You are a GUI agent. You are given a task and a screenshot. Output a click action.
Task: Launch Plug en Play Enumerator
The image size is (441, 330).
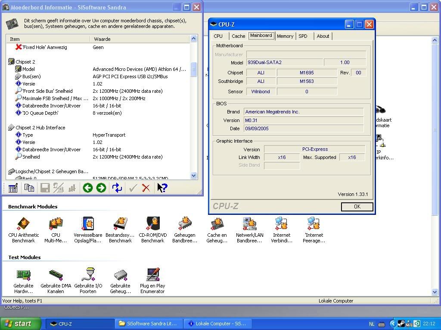[152, 280]
